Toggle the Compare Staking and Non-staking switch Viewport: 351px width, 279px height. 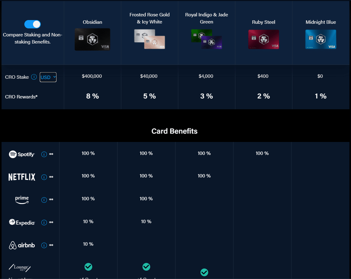click(x=32, y=24)
